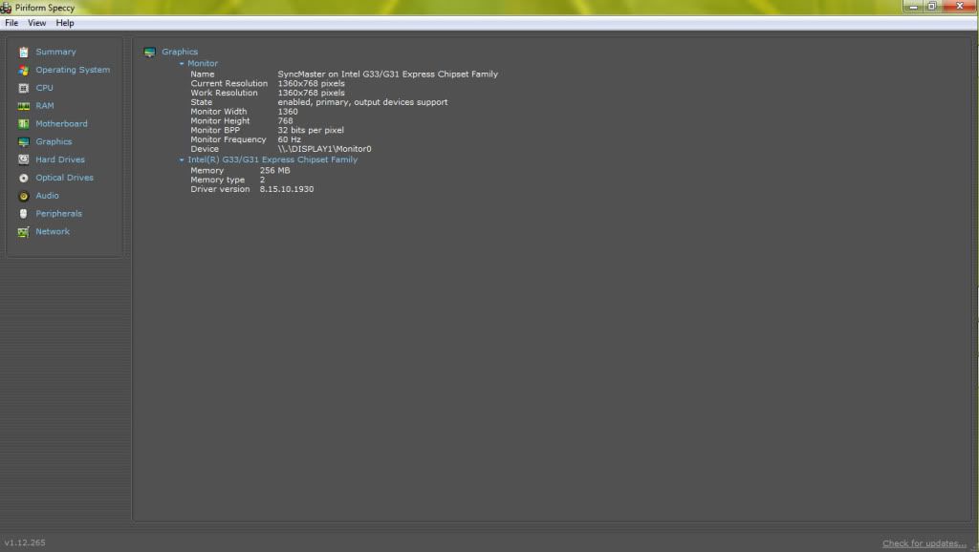This screenshot has height=552, width=979.
Task: Click the Graphics panel title
Action: click(180, 52)
